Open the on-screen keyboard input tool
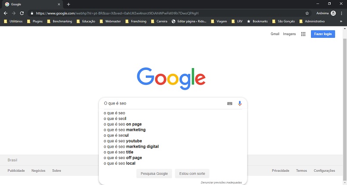This screenshot has width=347, height=185. (230, 104)
